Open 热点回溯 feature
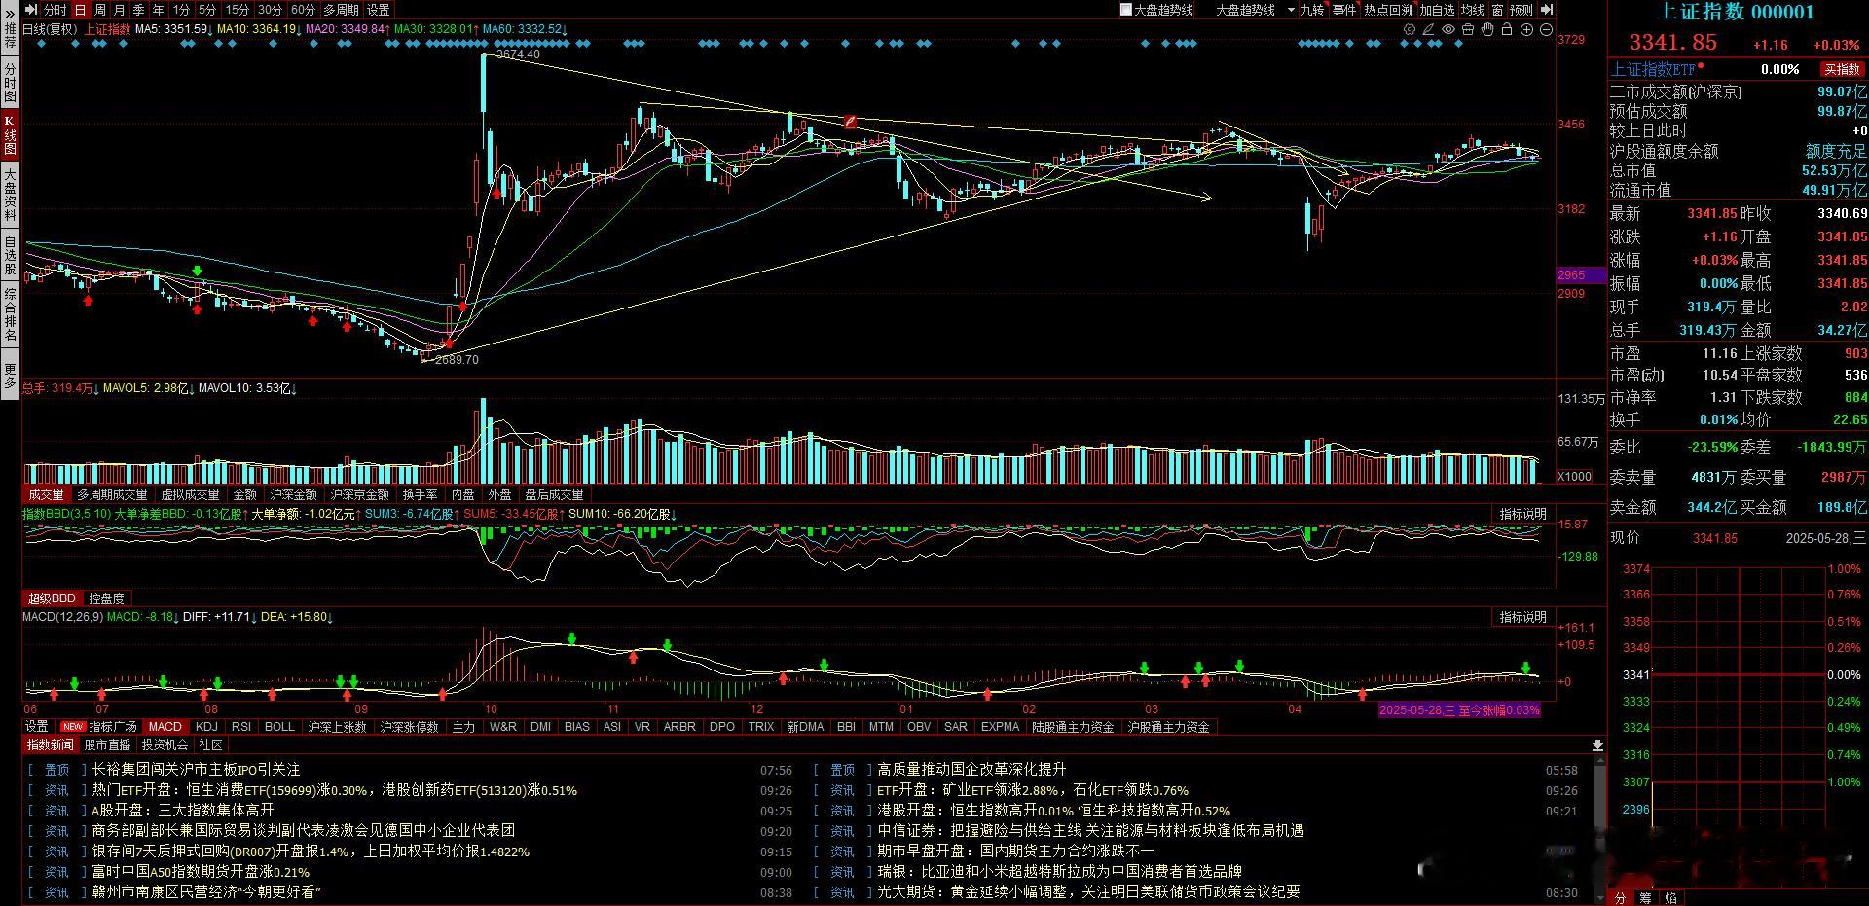Screen dimensions: 1869x906 1388,10
